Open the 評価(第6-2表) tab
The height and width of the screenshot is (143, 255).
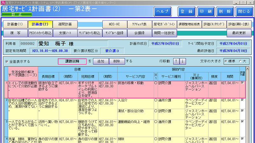[x=239, y=24]
